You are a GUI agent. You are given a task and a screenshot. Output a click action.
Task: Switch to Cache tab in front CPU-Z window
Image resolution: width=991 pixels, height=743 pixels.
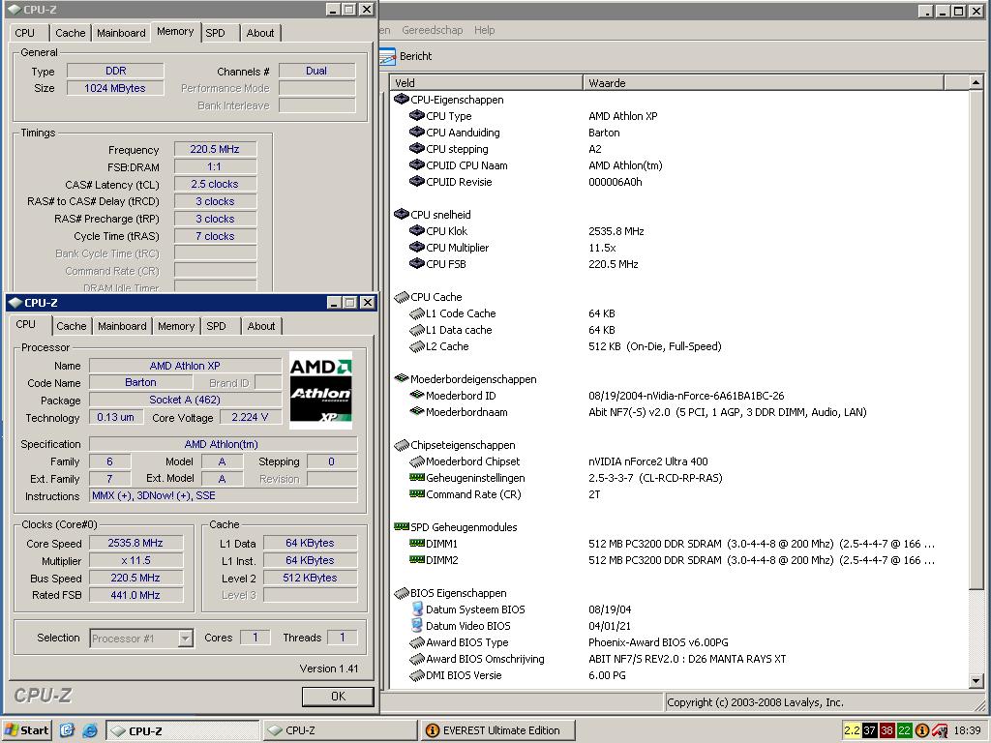(71, 327)
